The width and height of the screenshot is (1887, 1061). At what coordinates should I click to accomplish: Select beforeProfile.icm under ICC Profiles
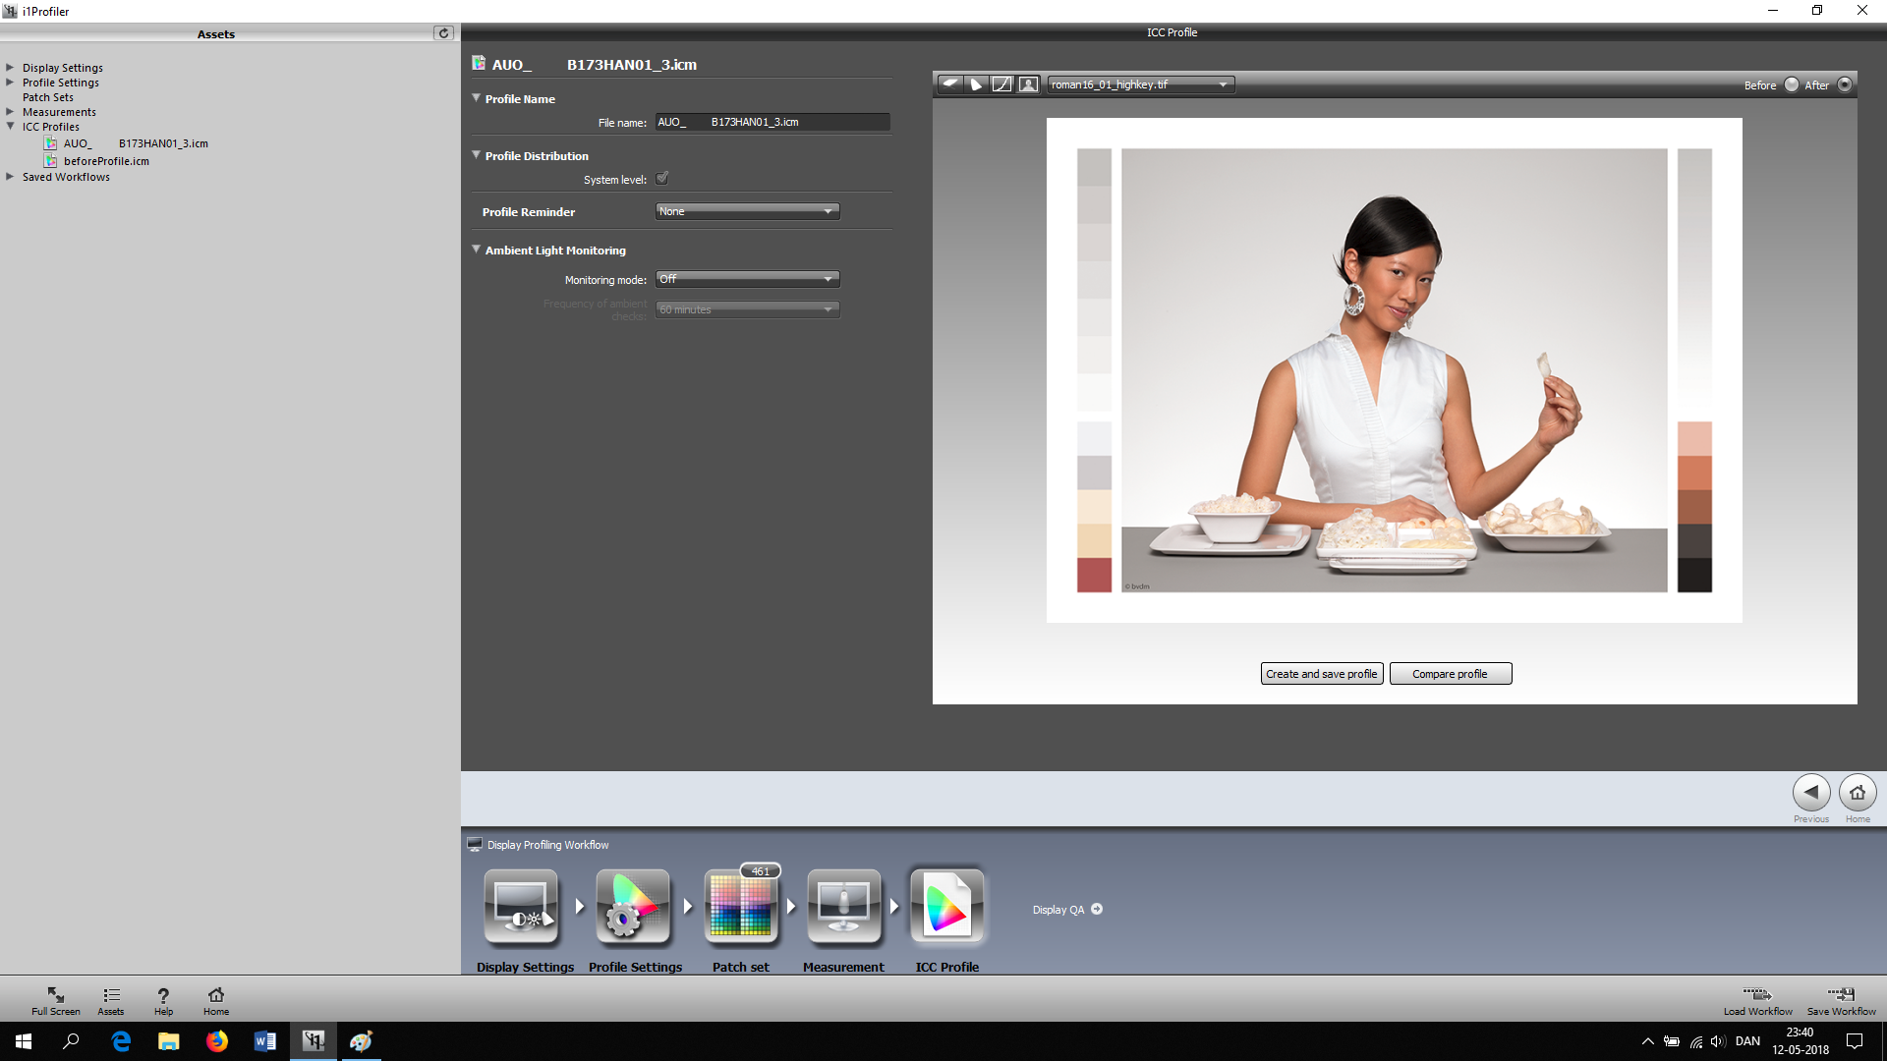point(104,160)
